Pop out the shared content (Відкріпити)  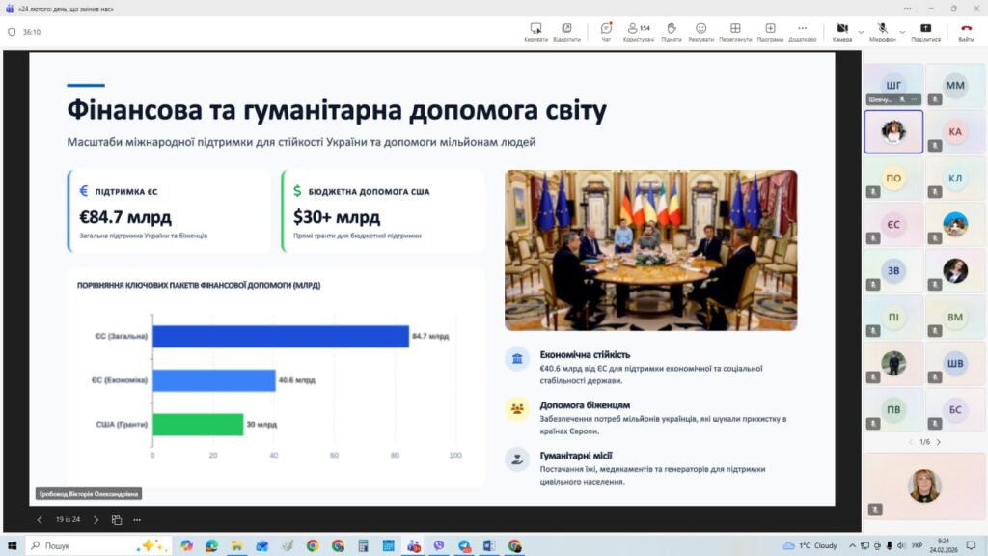click(566, 31)
